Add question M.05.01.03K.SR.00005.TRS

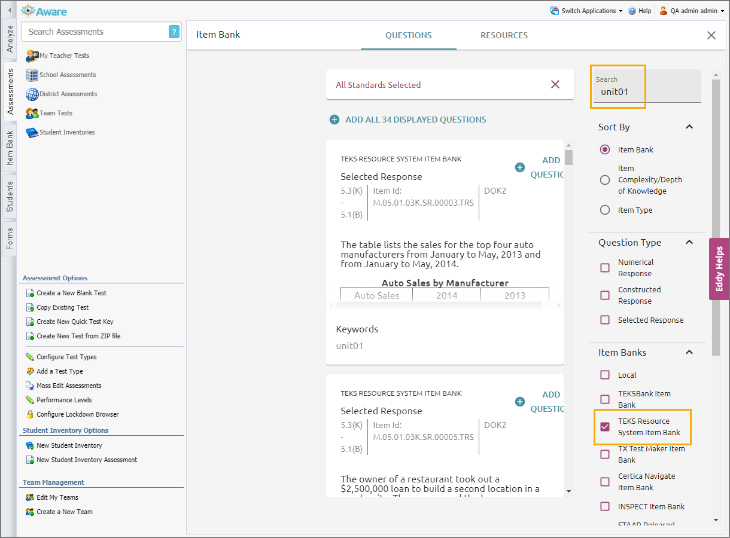coord(540,402)
